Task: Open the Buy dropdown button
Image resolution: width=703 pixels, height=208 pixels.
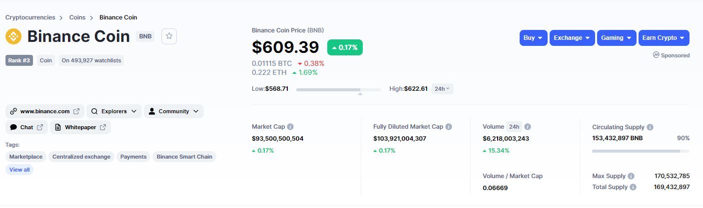Action: [533, 38]
